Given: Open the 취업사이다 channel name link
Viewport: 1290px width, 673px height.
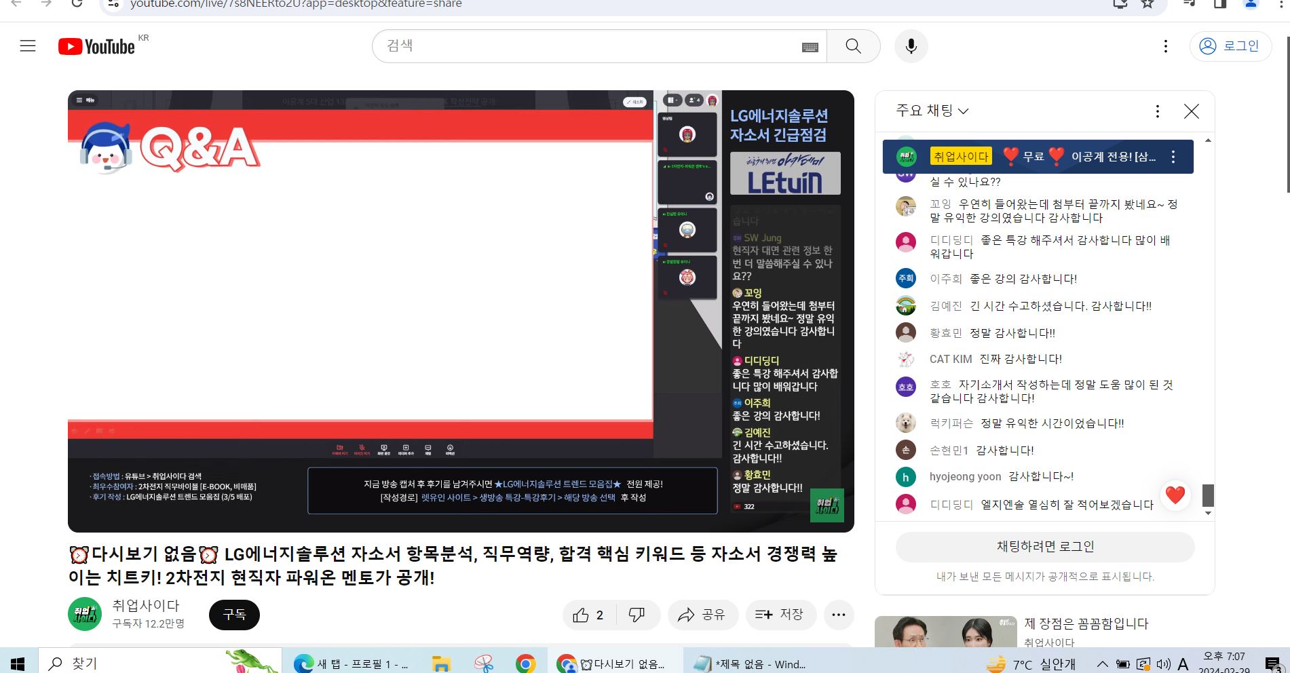Looking at the screenshot, I should 146,605.
